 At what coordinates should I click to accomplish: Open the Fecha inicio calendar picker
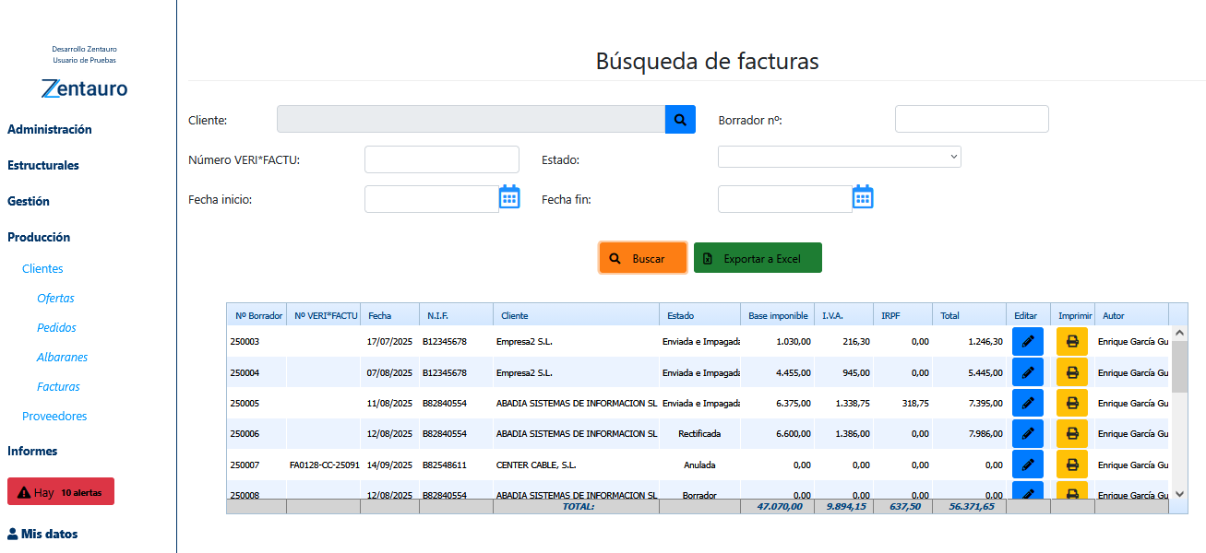click(508, 197)
